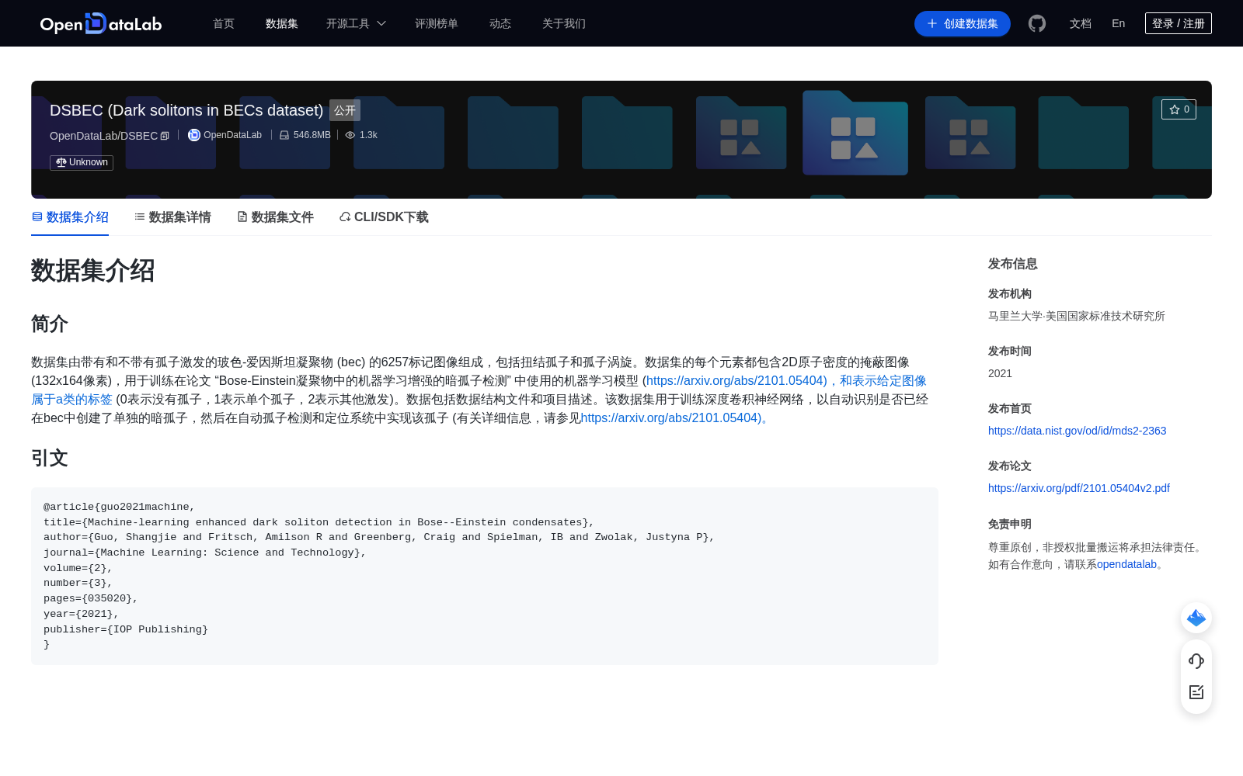Open 文档 link in header

tap(1081, 23)
